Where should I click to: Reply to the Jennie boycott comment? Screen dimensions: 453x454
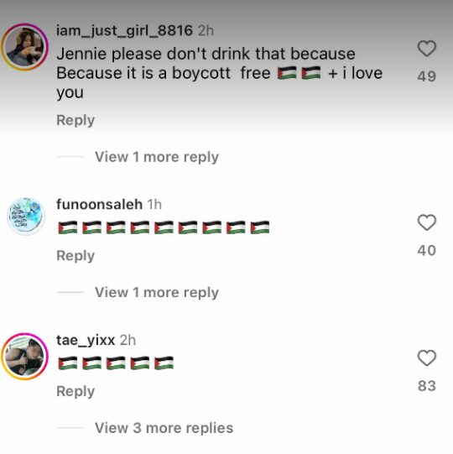(x=75, y=120)
